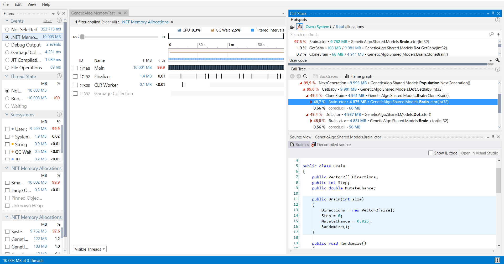Open the Edit menu

18,4
